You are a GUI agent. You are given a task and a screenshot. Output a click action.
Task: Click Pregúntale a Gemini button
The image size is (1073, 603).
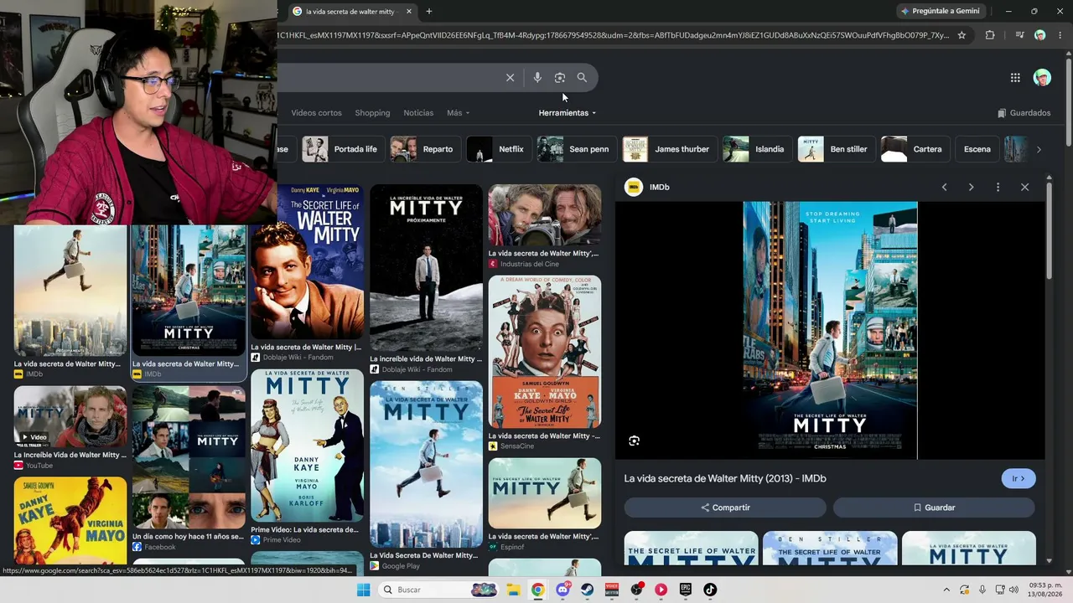point(940,12)
